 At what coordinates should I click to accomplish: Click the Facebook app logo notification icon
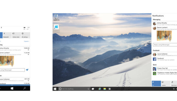[x=154, y=59]
